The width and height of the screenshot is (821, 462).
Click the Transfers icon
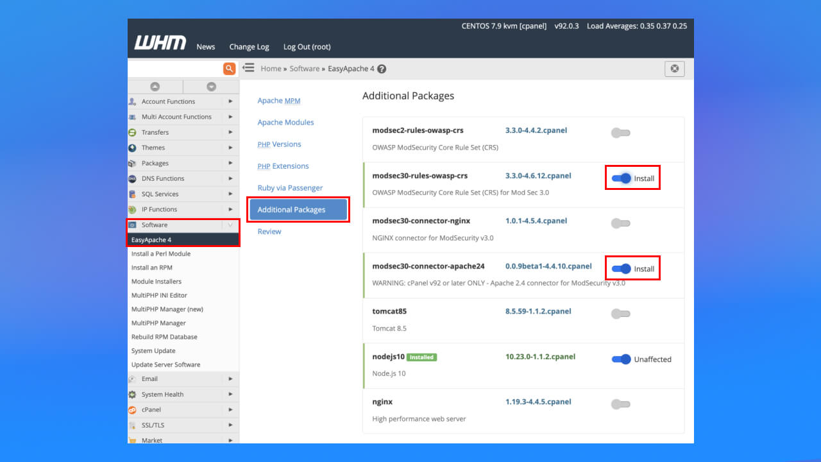click(x=132, y=132)
